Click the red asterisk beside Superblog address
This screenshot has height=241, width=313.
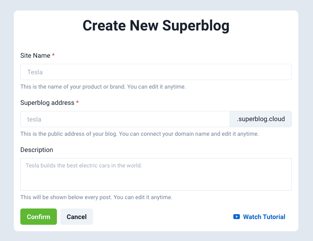coord(77,102)
